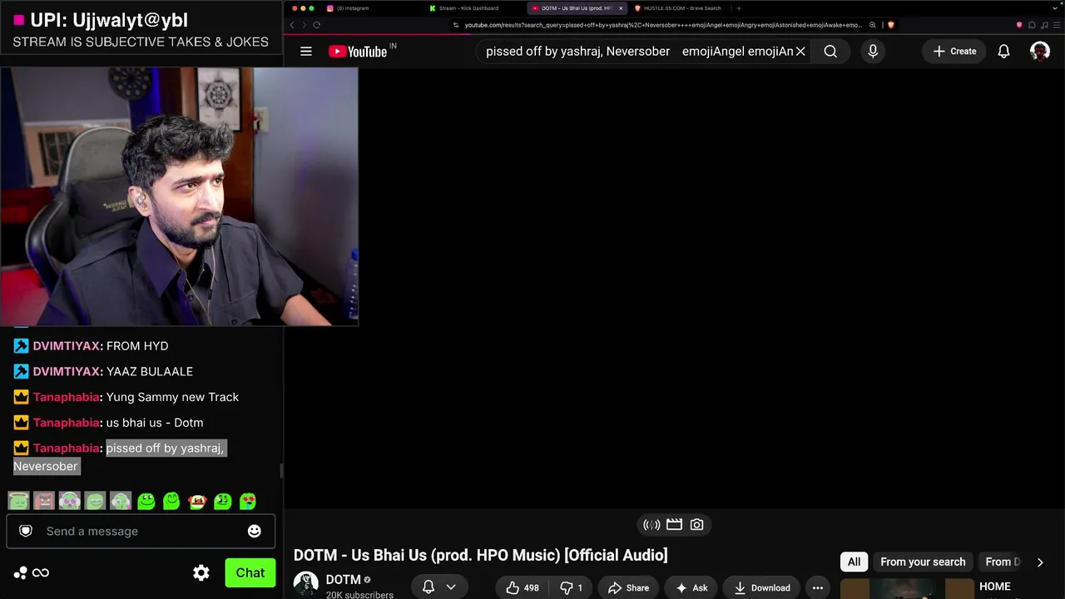Click the broadcast signal icon below video
The width and height of the screenshot is (1065, 599).
point(651,525)
